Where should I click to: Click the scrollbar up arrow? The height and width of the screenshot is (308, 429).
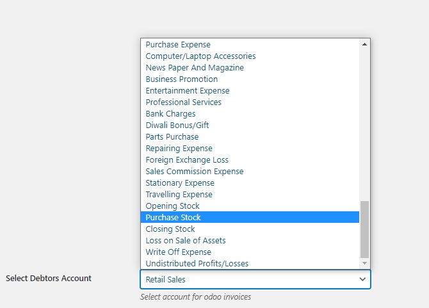[364, 44]
